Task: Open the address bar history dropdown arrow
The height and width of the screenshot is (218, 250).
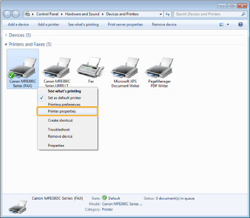Action: coord(160,14)
